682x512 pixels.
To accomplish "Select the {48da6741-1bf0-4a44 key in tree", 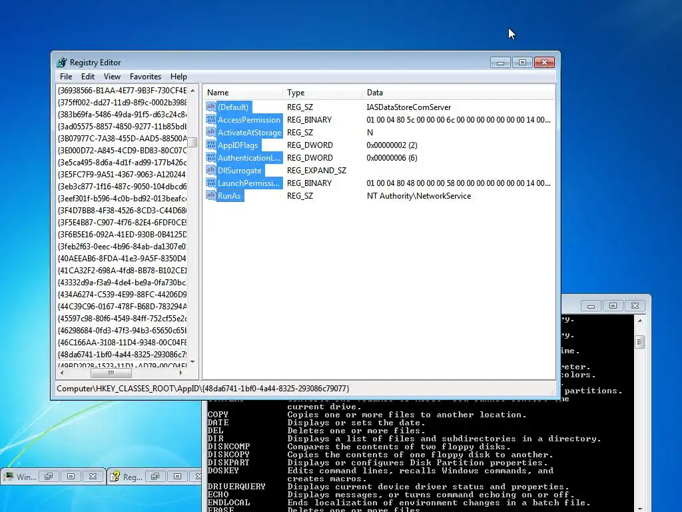I will 122,354.
